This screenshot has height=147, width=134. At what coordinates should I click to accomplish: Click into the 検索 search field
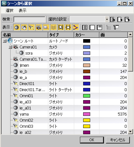point(29,19)
